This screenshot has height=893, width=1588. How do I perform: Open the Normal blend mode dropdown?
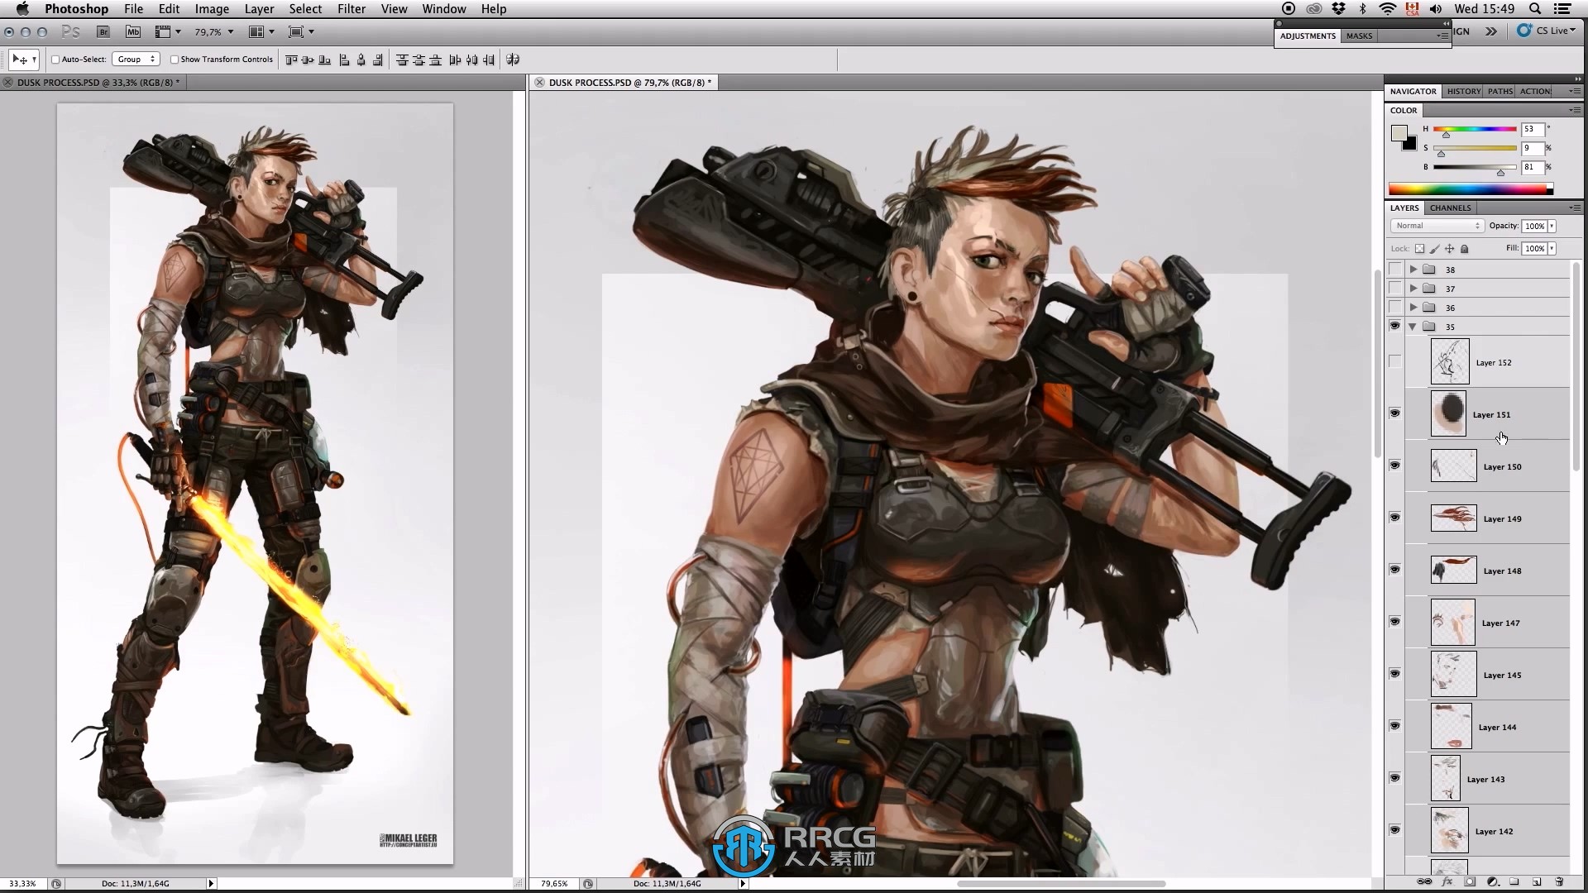click(x=1437, y=226)
